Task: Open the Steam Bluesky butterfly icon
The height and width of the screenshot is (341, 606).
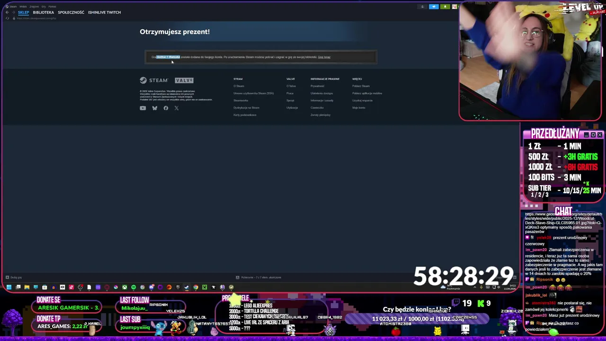Action: [154, 108]
